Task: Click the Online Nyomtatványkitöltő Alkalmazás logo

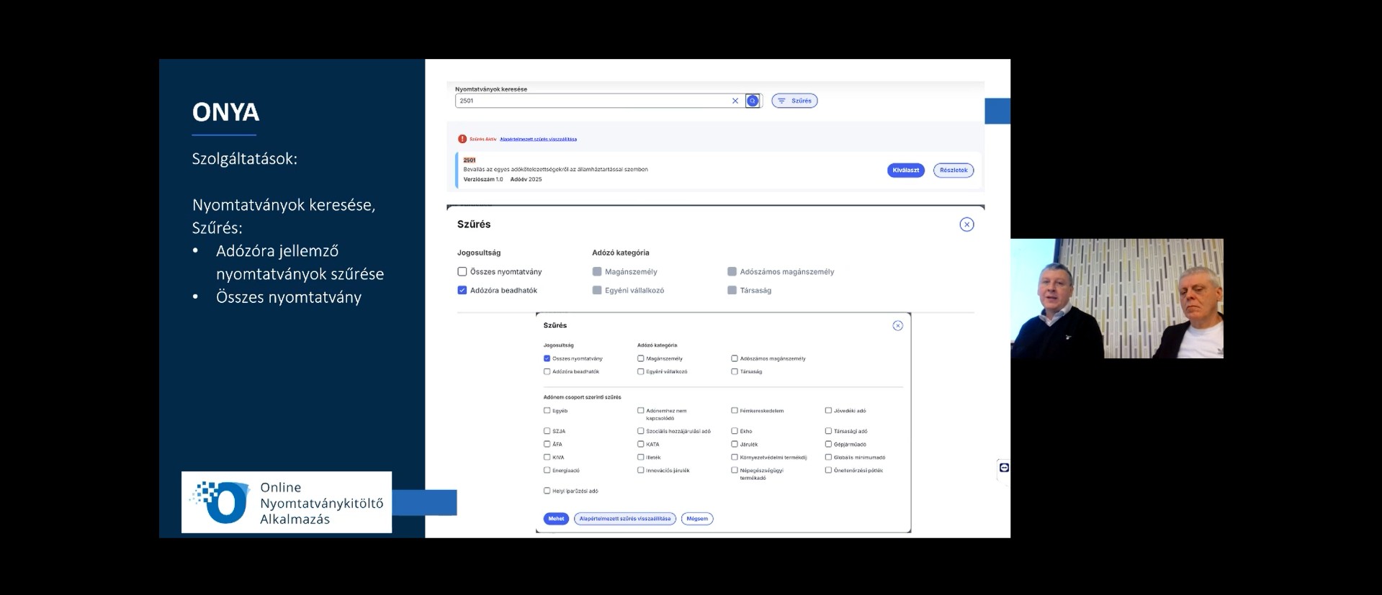Action: coord(286,502)
